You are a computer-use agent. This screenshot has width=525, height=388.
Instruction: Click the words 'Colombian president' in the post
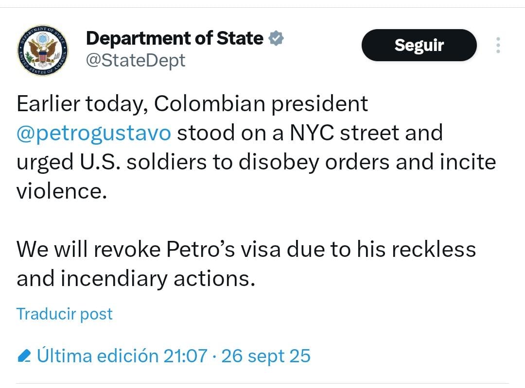coord(262,104)
